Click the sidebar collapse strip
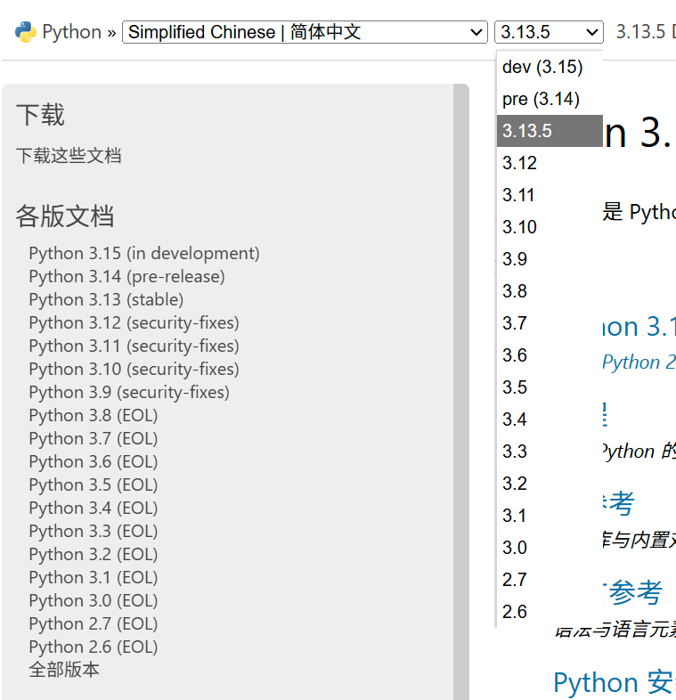 click(x=461, y=392)
